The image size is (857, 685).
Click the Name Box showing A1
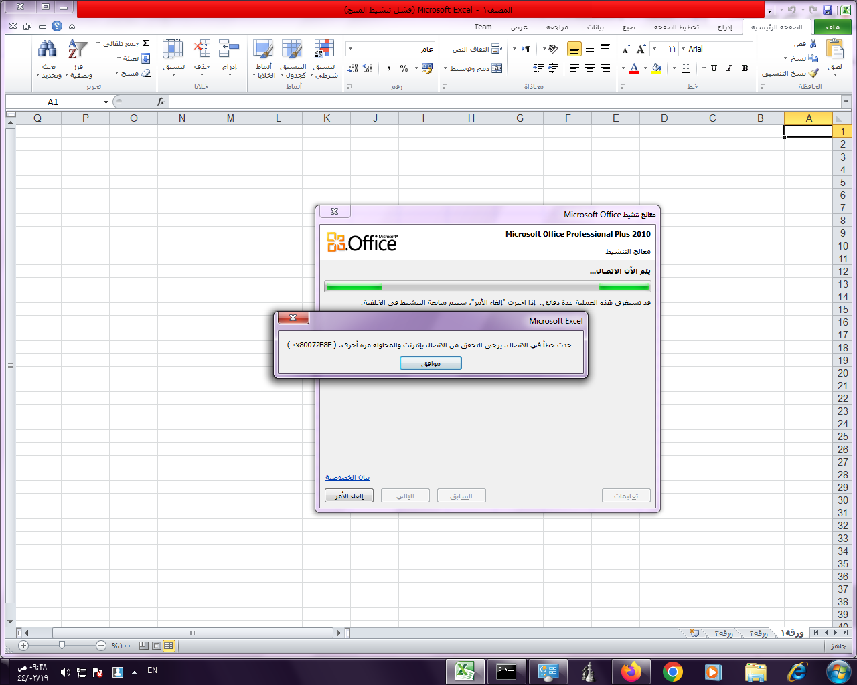[54, 102]
